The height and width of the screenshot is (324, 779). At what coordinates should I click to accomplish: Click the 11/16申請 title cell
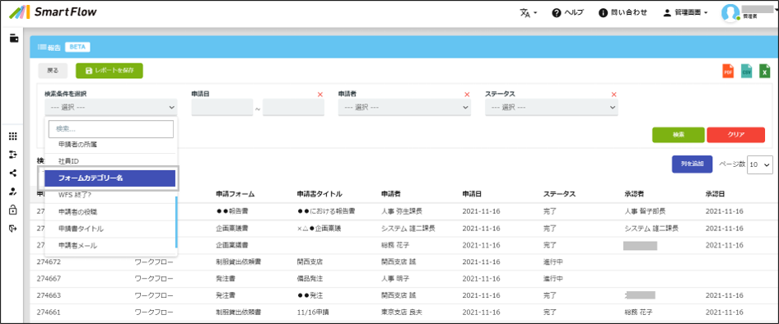click(x=312, y=312)
